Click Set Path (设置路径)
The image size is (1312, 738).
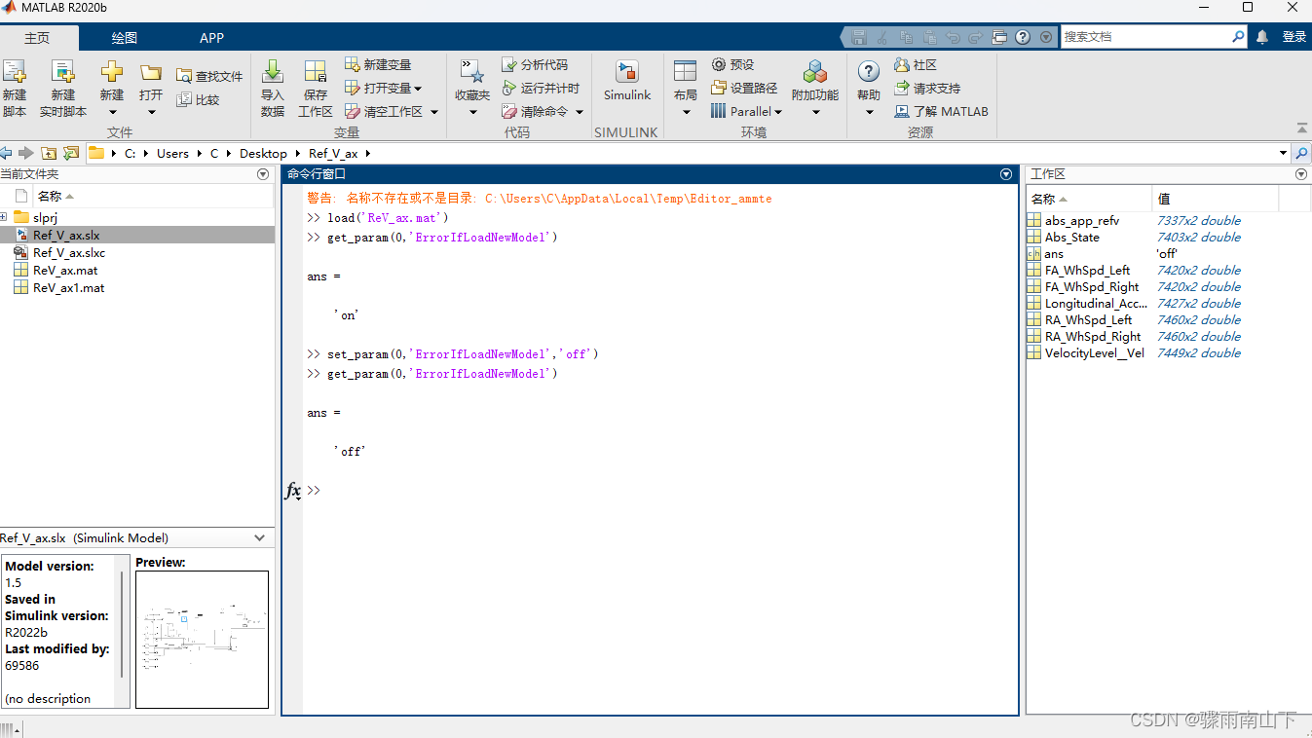[744, 88]
